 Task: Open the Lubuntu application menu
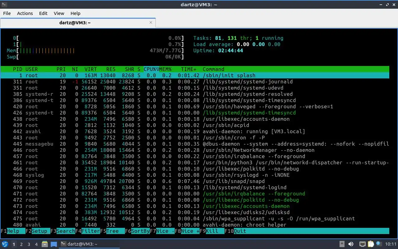point(5,244)
